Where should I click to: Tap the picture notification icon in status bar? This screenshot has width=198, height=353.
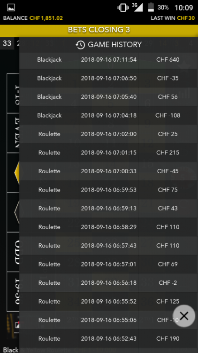click(11, 8)
